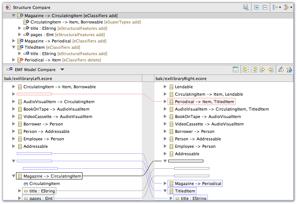Expand CirculatingItem -> Item, Borrowable in left model
Image resolution: width=297 pixels, height=204 pixels.
pyautogui.click(x=13, y=87)
